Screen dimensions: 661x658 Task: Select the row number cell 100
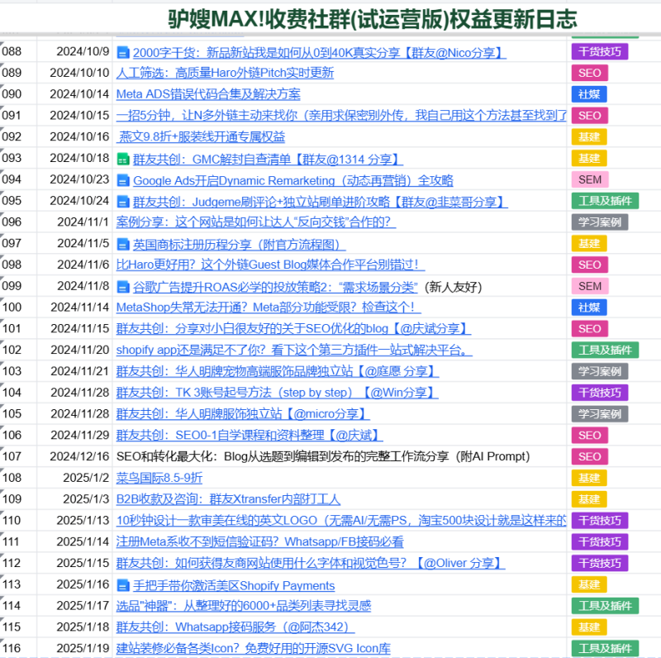pyautogui.click(x=12, y=308)
